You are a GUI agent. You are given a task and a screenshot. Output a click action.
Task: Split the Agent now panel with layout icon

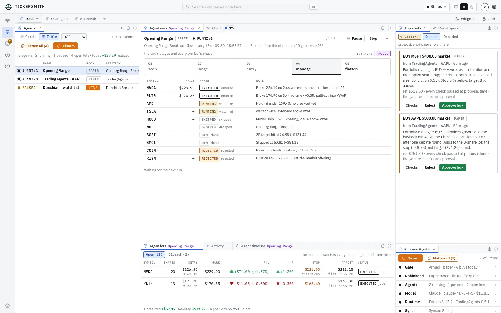[x=383, y=28]
